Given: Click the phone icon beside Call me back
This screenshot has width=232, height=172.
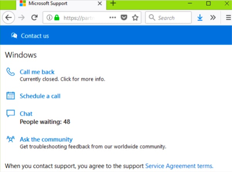Looking at the screenshot, I should pyautogui.click(x=10, y=72).
